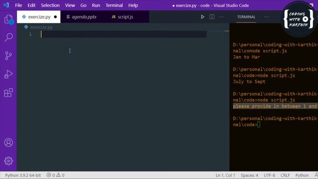Change indentation via Spaces: 4
The width and height of the screenshot is (318, 179).
point(249,175)
